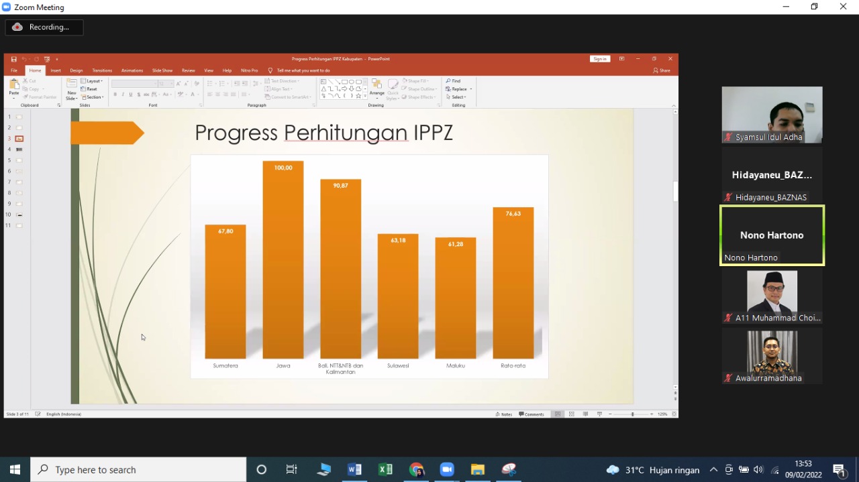Open Reading View from status bar
859x482 pixels.
(x=586, y=414)
